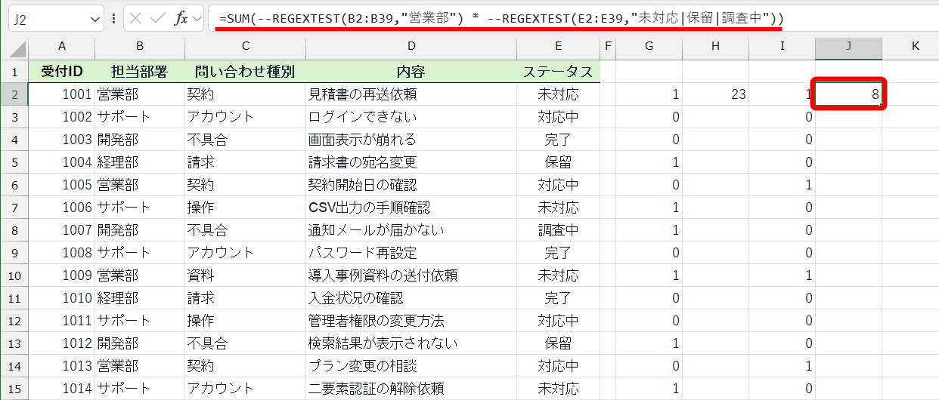
Task: Click cell ログインできない
Action: pyautogui.click(x=411, y=117)
